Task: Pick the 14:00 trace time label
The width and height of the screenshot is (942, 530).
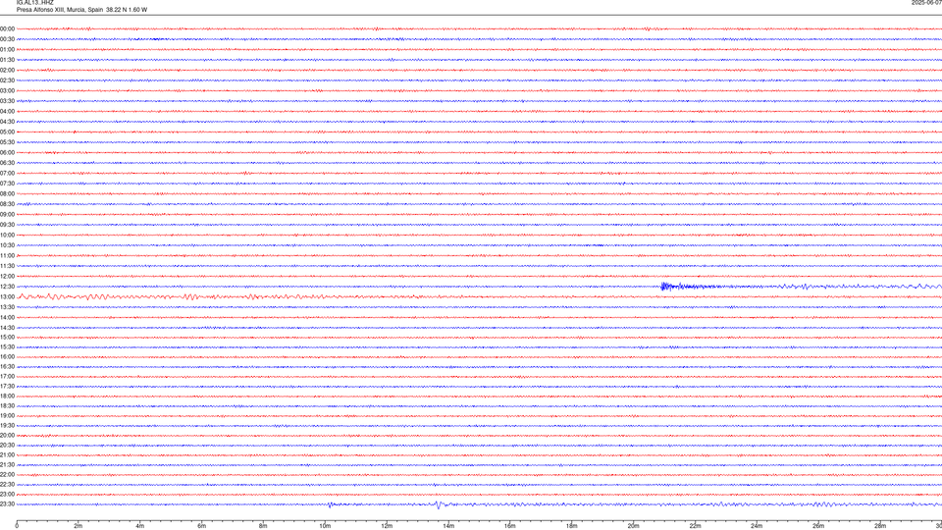Action: 7,317
